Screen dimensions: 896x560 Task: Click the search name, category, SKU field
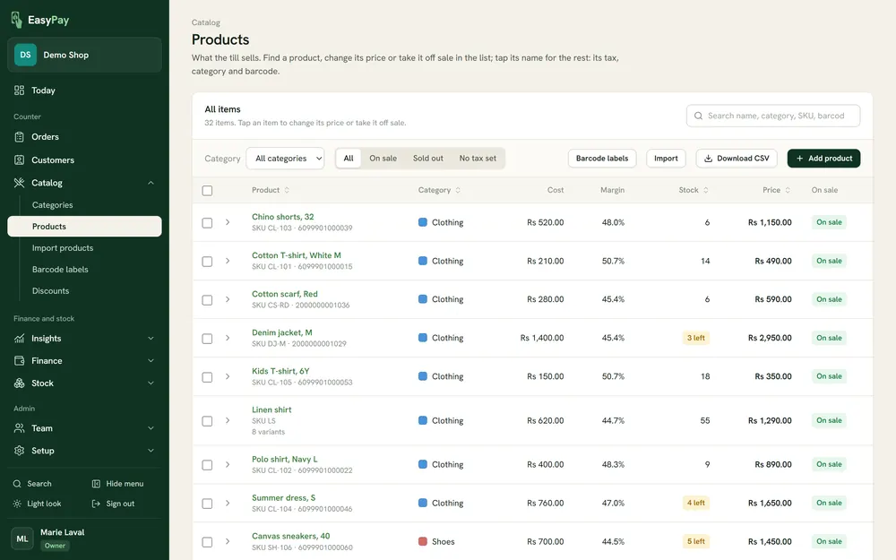773,116
